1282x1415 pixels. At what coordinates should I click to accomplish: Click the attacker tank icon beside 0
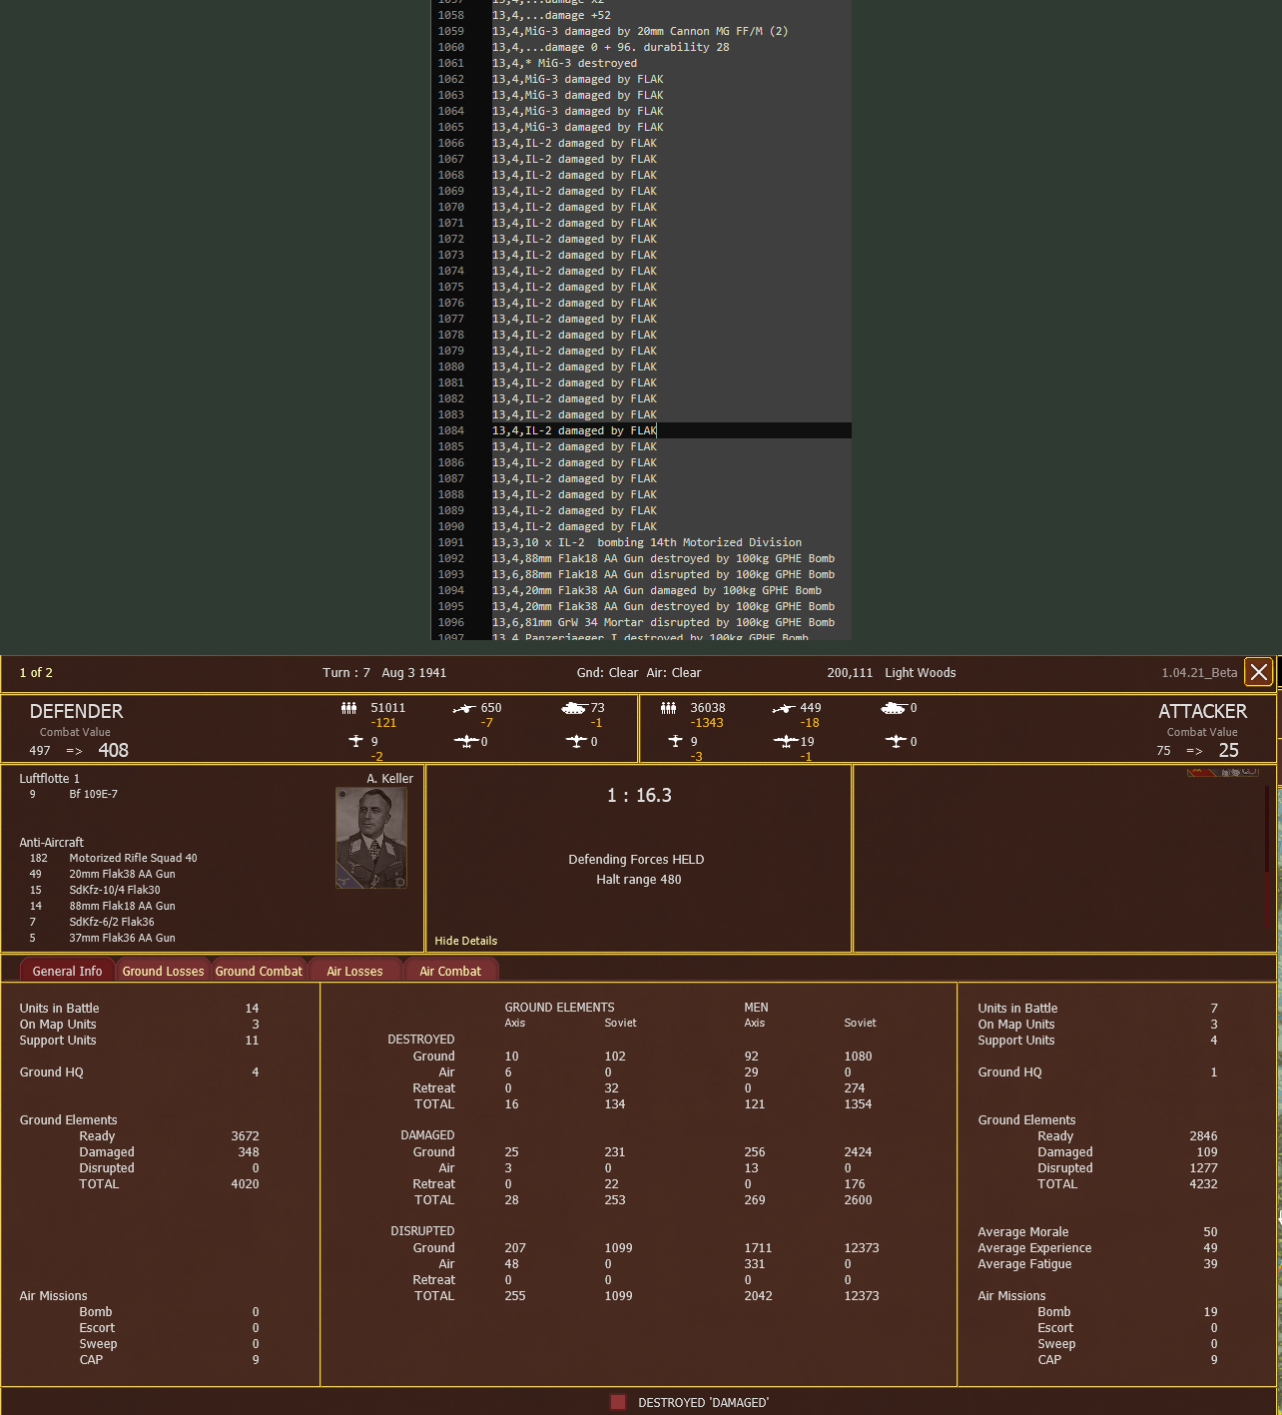[x=894, y=708]
